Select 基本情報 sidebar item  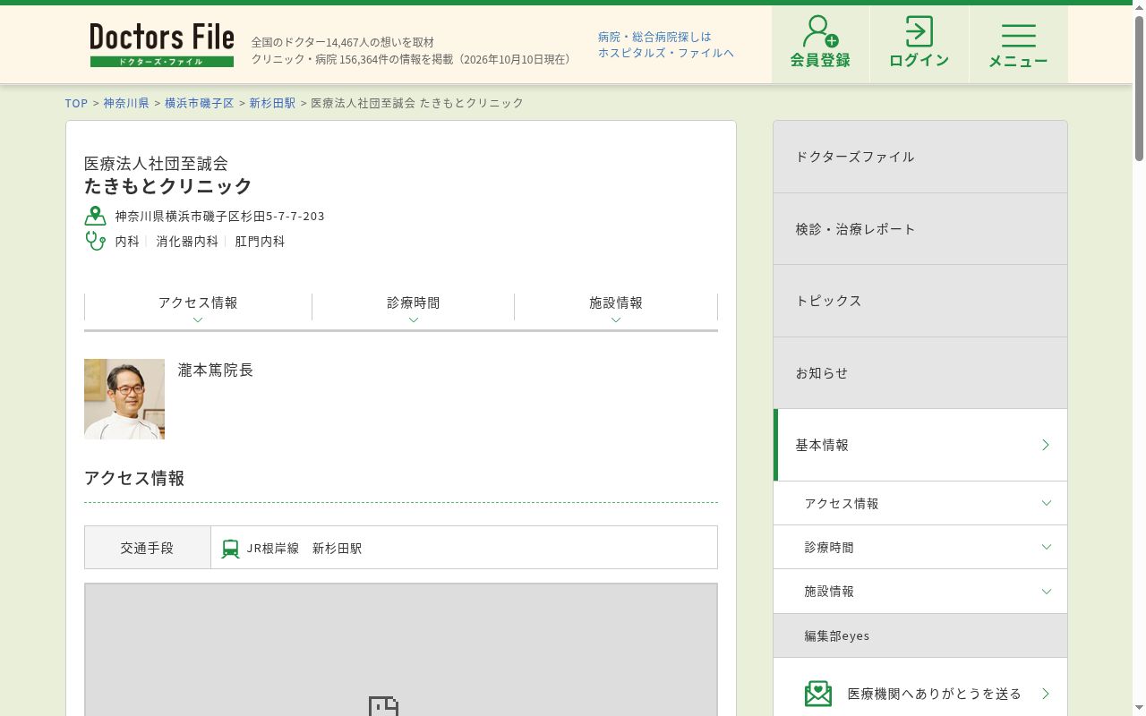[x=920, y=445]
